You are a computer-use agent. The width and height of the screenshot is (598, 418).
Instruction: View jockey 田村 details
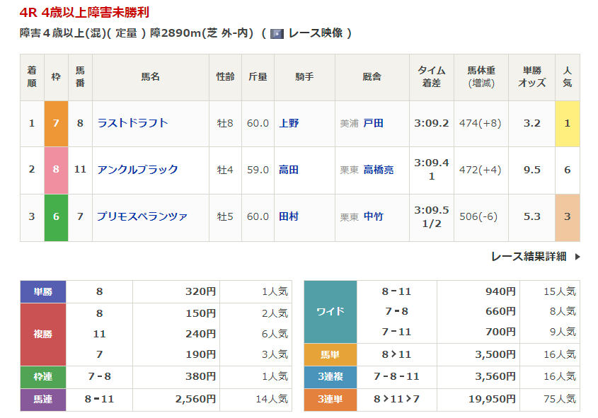(289, 216)
